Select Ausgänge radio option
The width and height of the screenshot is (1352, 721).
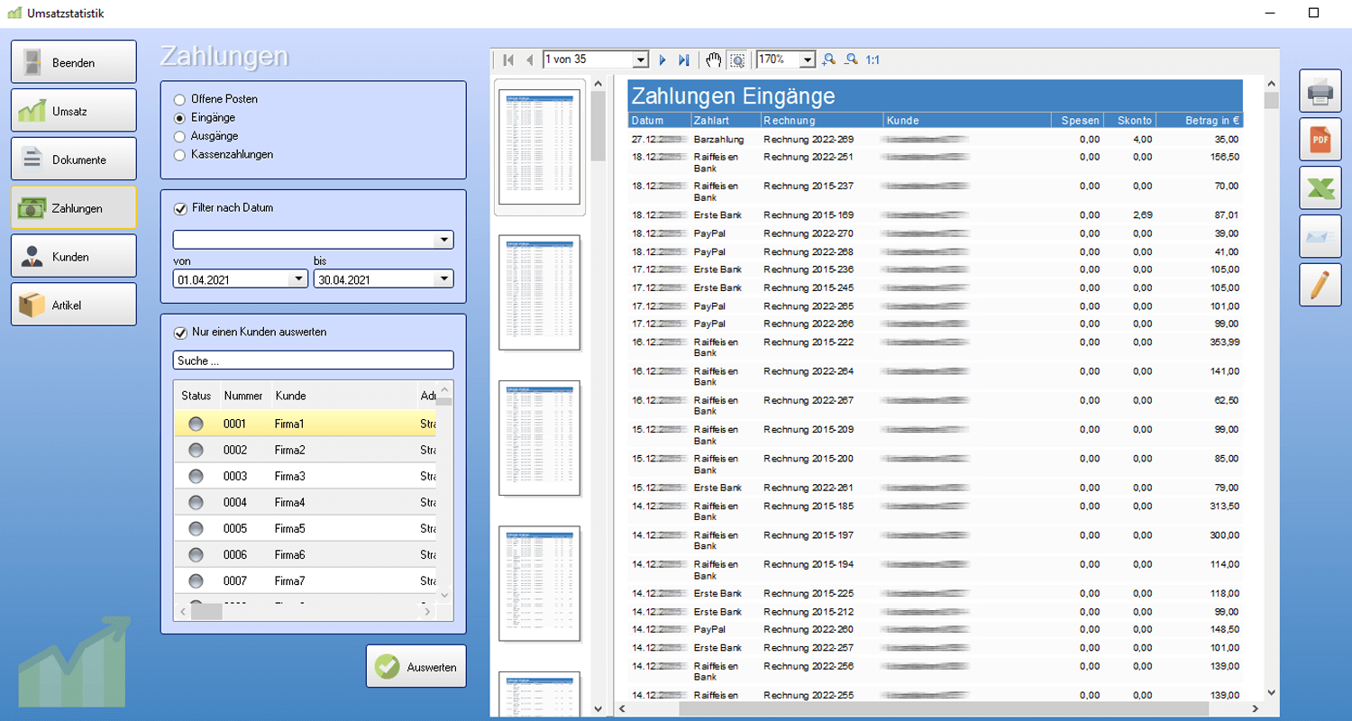179,136
